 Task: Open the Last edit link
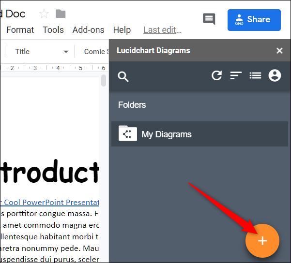162,30
